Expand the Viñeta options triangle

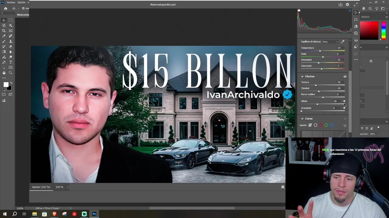pyautogui.click(x=344, y=101)
